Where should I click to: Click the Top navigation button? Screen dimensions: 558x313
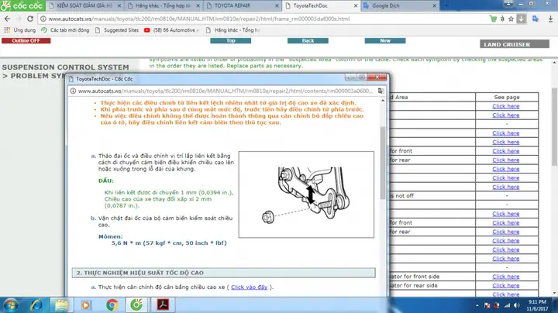(x=231, y=40)
